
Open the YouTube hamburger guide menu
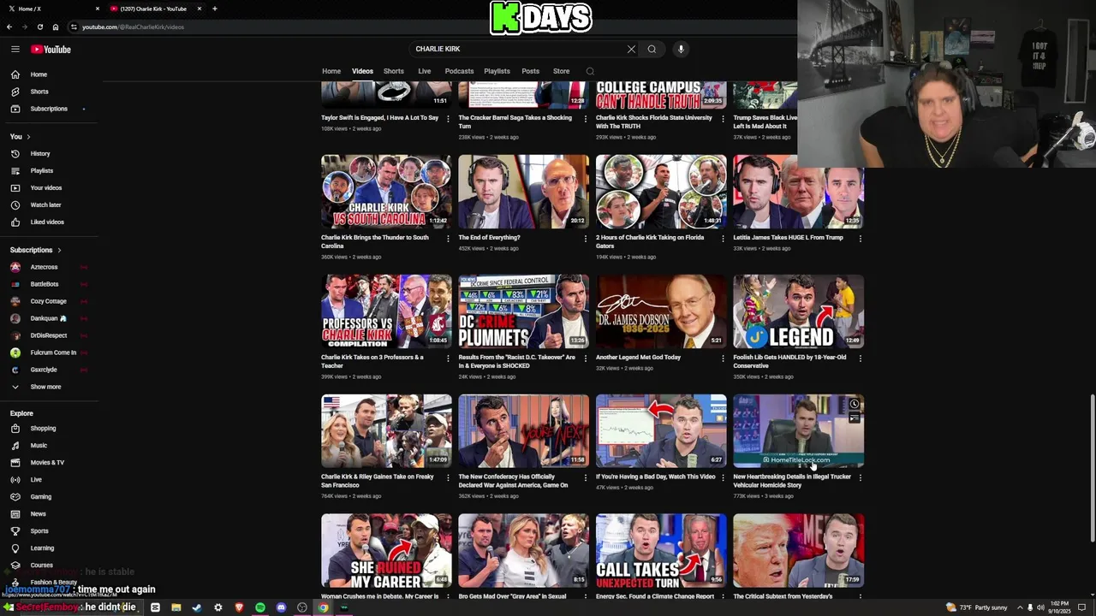pos(15,49)
